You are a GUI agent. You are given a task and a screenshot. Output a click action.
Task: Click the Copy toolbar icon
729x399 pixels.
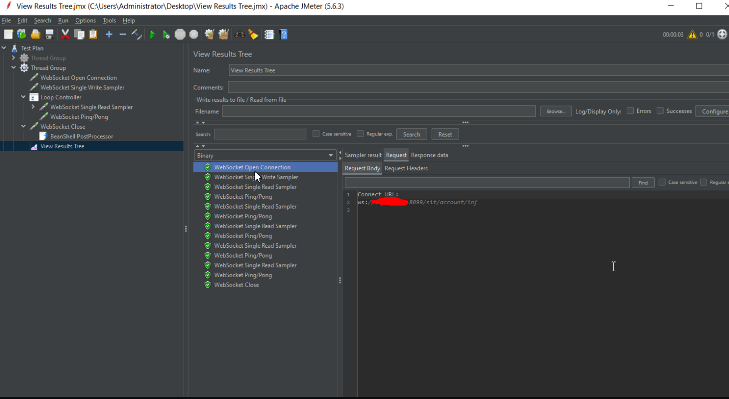pos(79,34)
